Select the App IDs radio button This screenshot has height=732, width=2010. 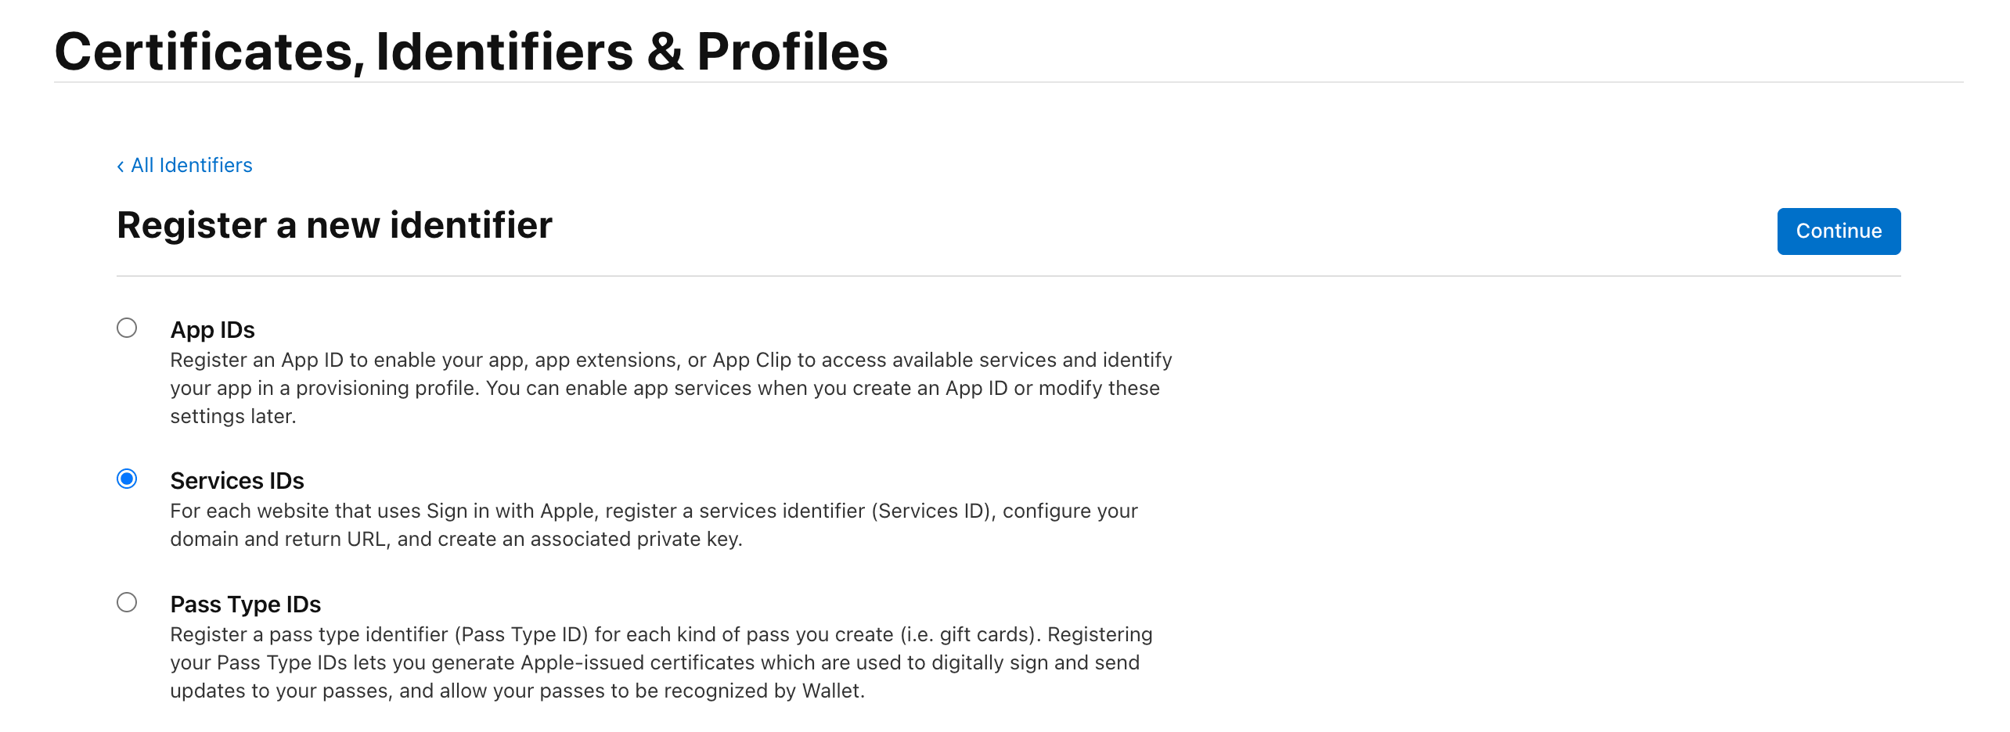point(127,328)
